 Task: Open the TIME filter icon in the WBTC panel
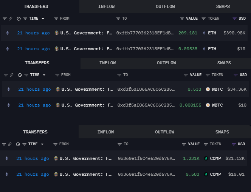(x=26, y=75)
